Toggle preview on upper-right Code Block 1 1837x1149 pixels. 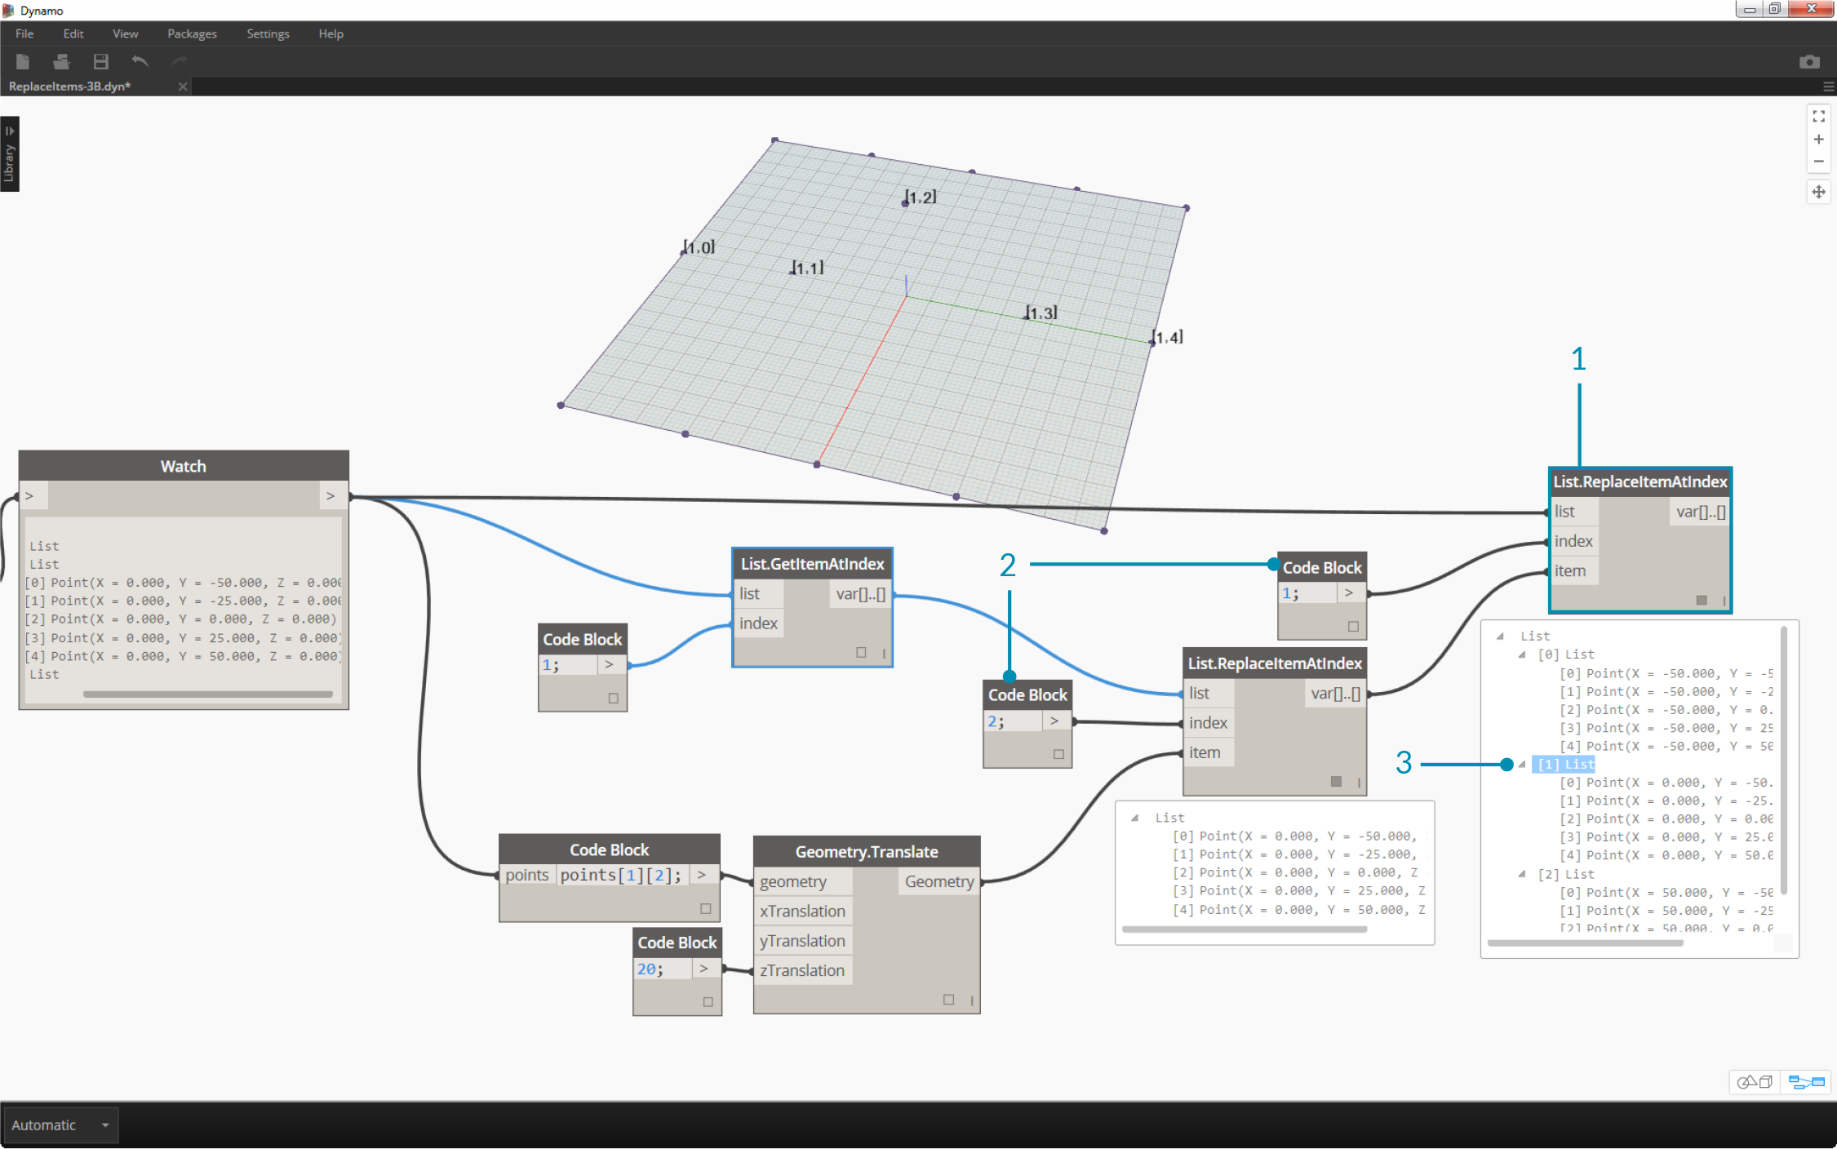pyautogui.click(x=1353, y=627)
